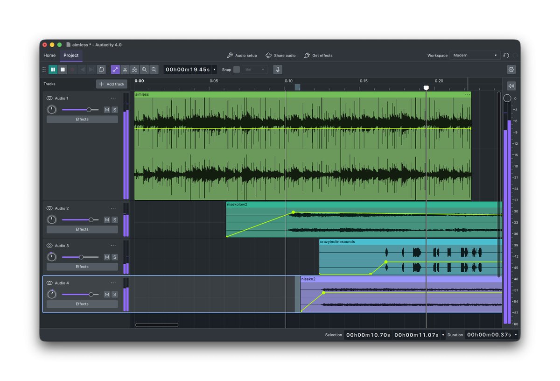
Task: Open Effects for Audio 4
Action: tap(82, 304)
